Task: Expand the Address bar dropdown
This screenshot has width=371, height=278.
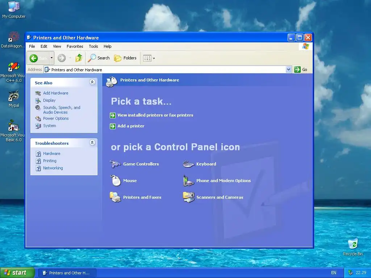Action: [288, 69]
